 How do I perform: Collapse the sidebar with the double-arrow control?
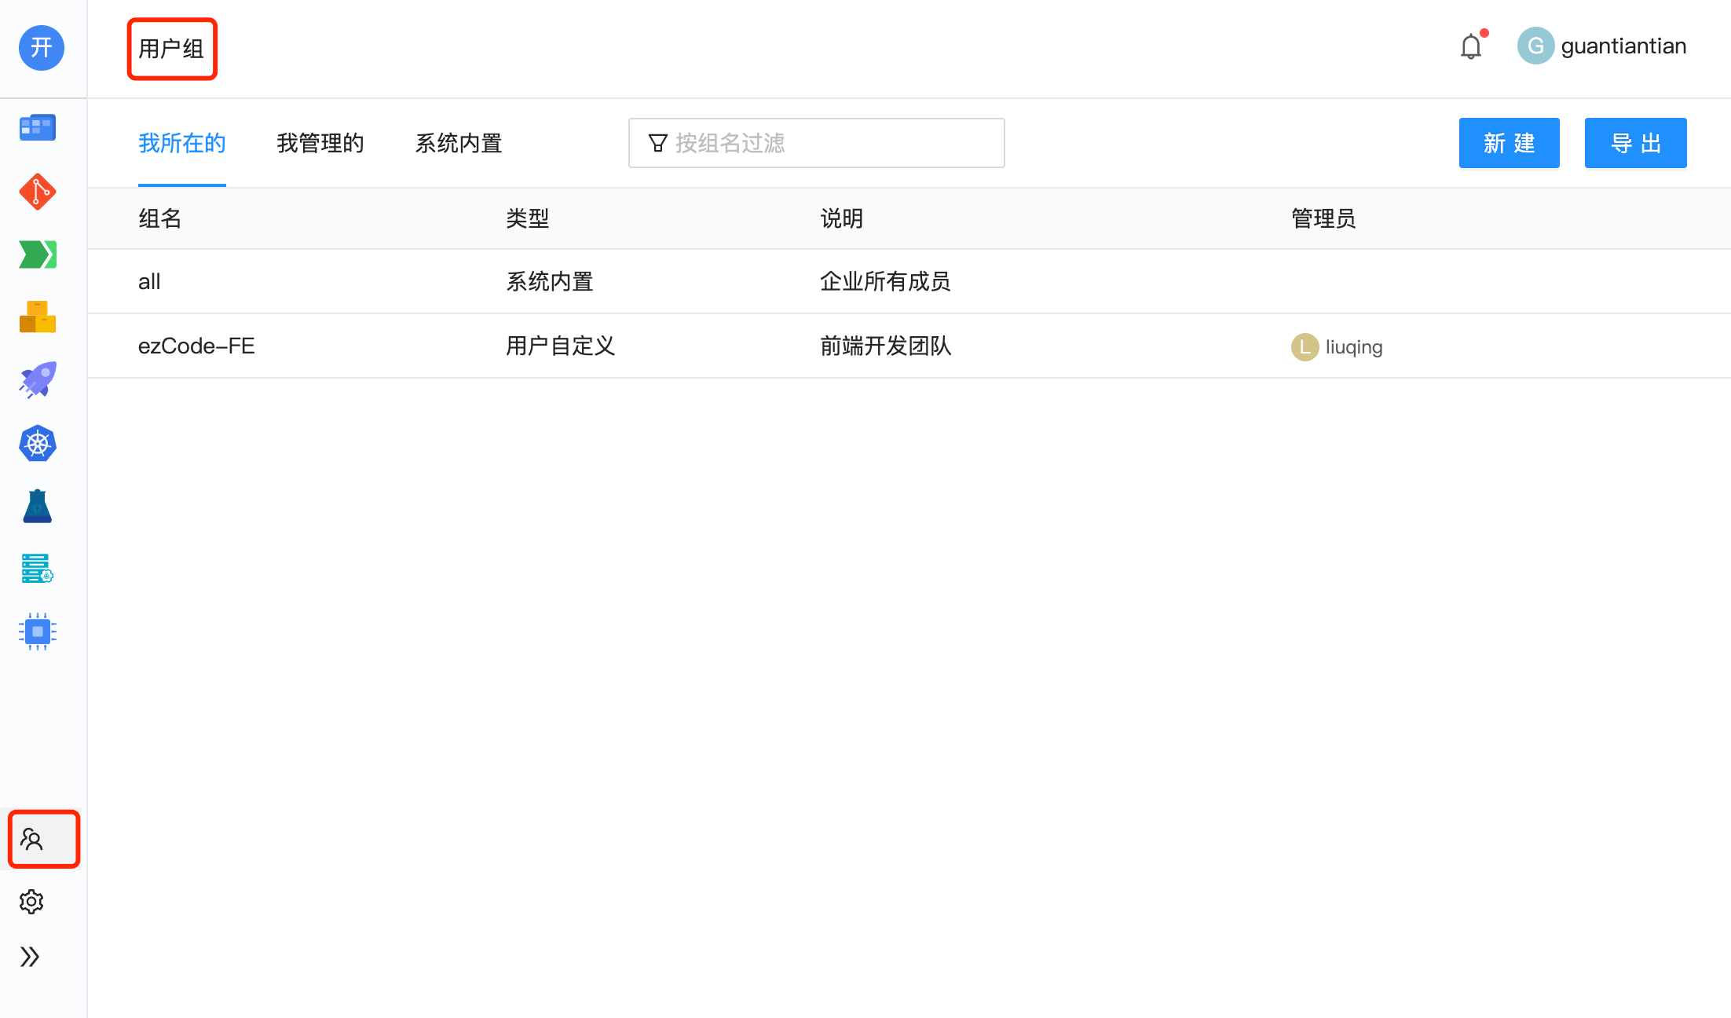31,957
